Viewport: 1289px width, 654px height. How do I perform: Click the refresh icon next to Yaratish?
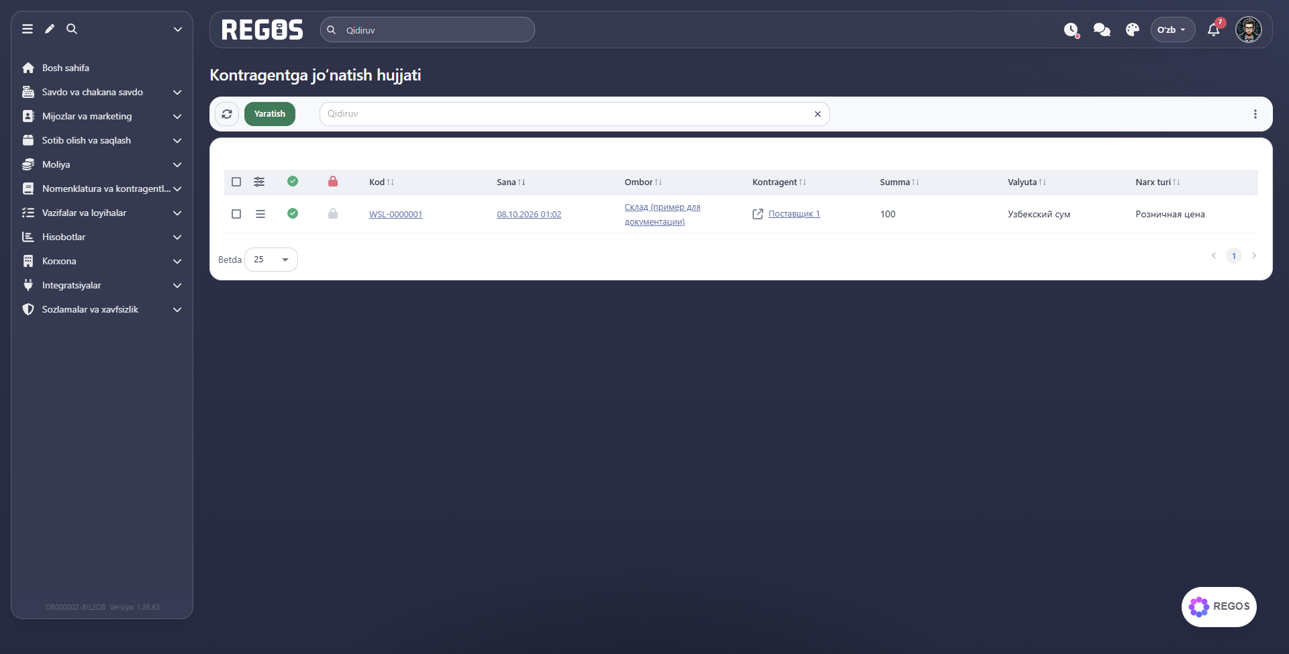pos(227,114)
